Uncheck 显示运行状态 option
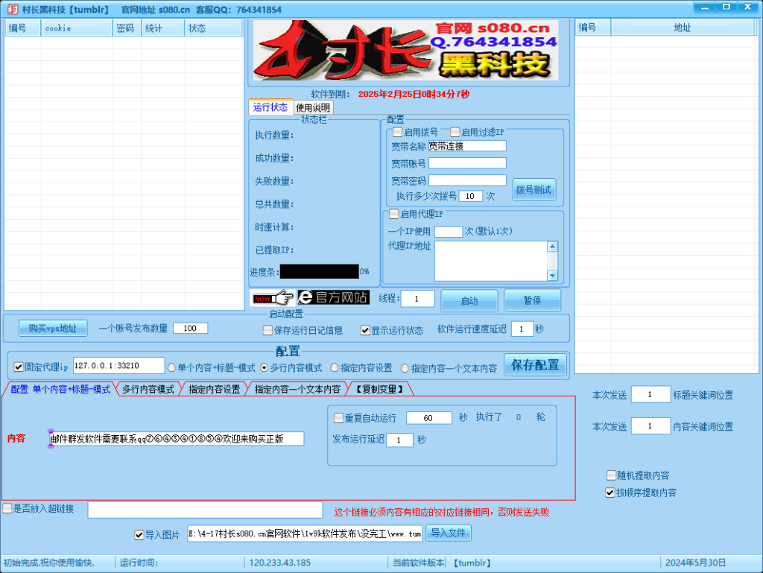The image size is (763, 573). click(365, 330)
